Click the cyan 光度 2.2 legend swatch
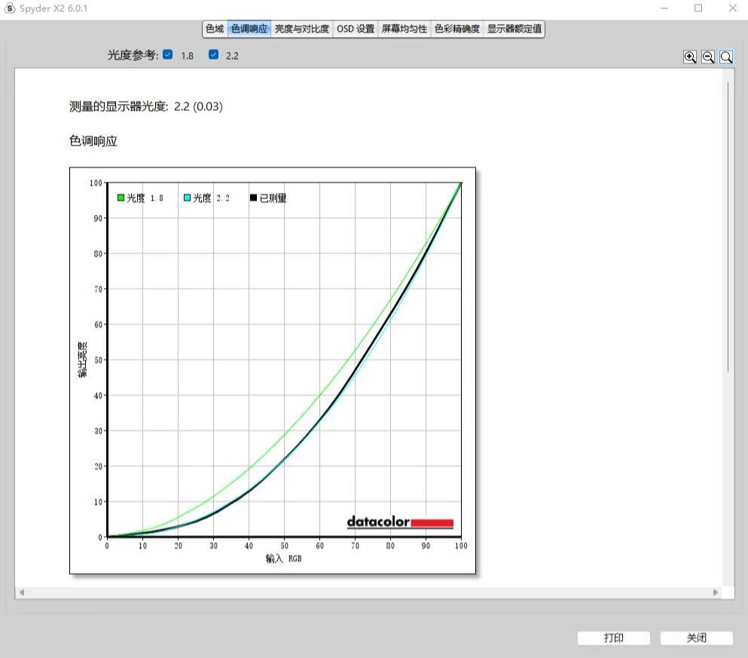 tap(187, 198)
